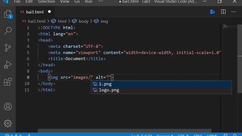Click the Spaces indentation status item
Viewport: 242px width, 136px height.
[x=165, y=135]
